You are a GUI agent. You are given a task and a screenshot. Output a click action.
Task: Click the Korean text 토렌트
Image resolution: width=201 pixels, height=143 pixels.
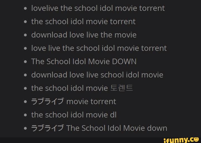(x=122, y=88)
